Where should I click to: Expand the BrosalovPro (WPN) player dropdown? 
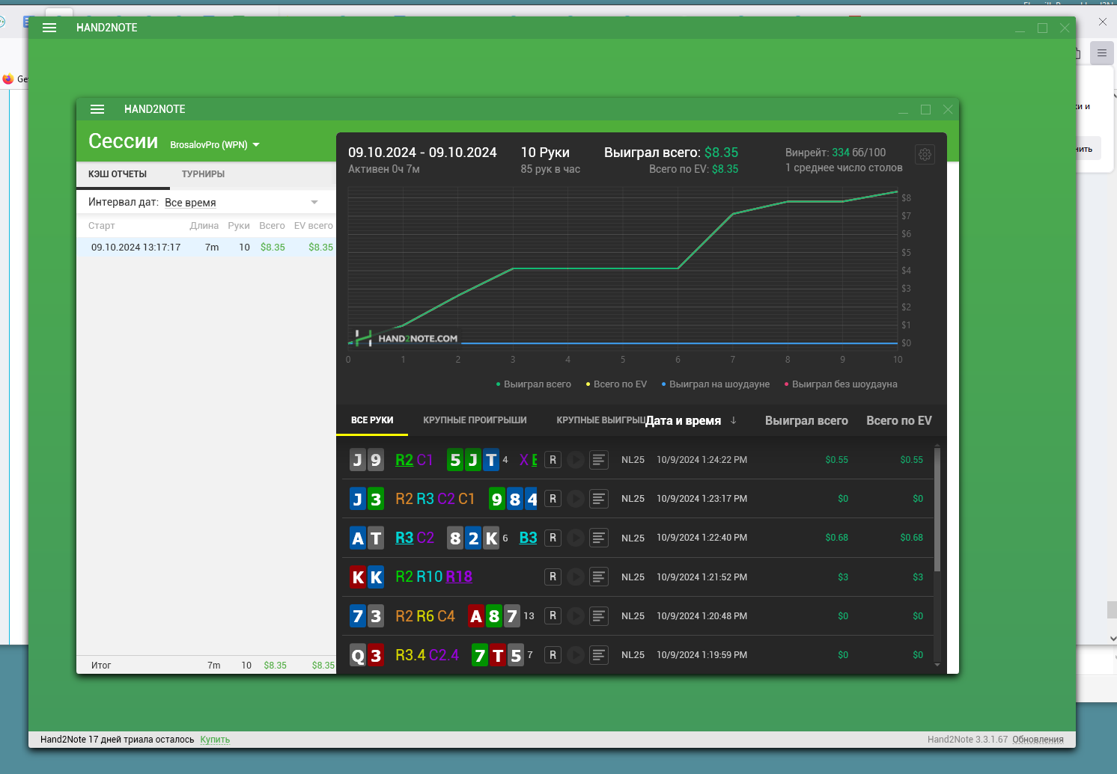tap(215, 145)
